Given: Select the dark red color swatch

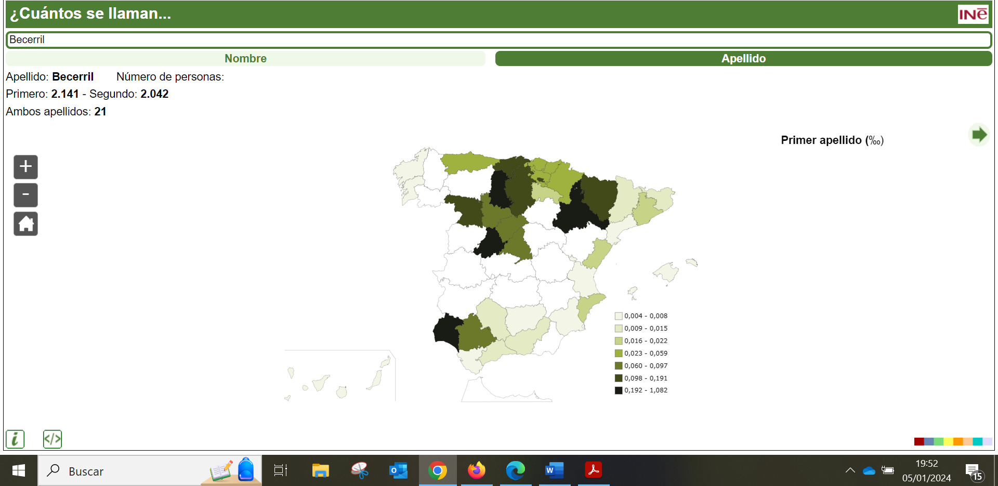Looking at the screenshot, I should point(919,441).
